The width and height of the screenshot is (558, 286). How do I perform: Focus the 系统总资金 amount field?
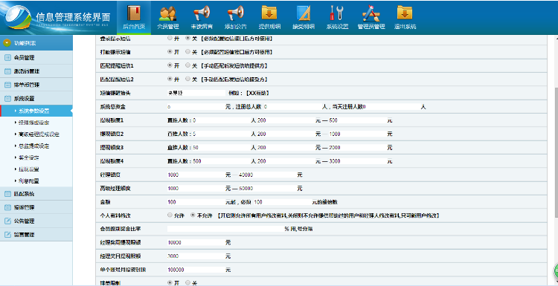(196, 106)
